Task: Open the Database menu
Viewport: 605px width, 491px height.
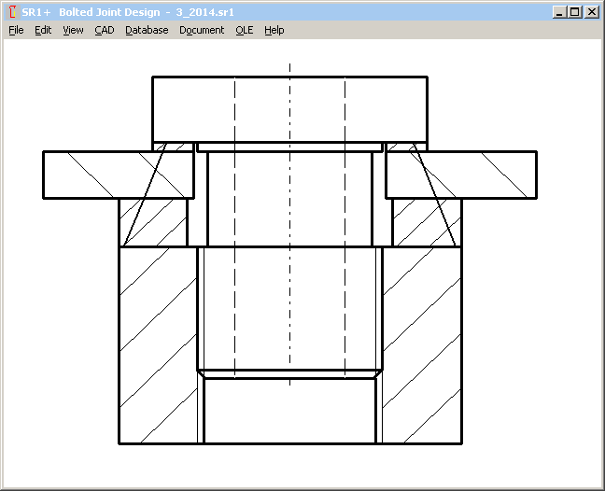Action: 147,30
